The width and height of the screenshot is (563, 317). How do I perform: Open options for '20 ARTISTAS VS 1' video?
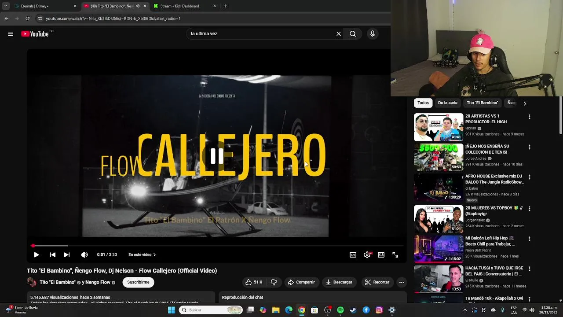pos(530,117)
